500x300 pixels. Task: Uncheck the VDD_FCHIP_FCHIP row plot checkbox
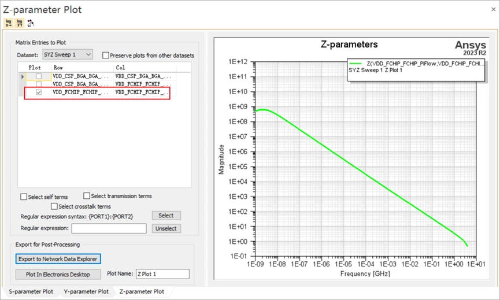(39, 92)
